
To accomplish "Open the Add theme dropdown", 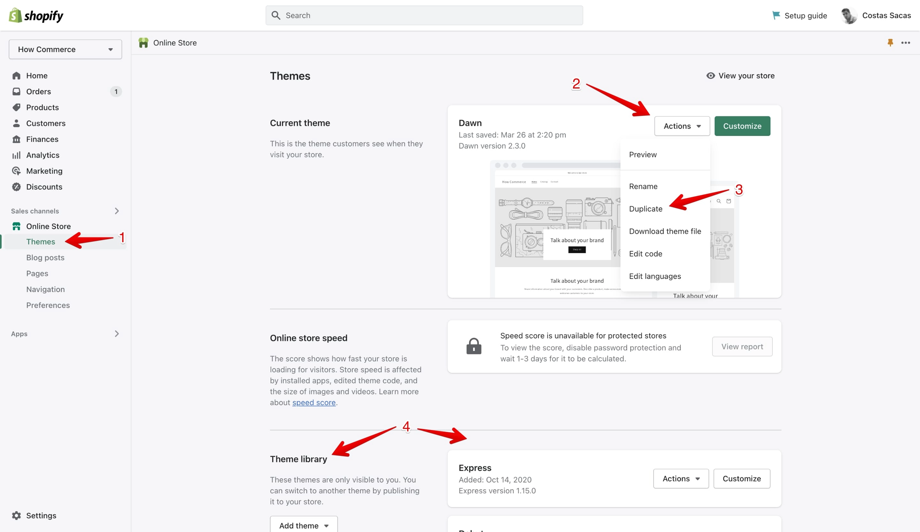I will [x=304, y=525].
